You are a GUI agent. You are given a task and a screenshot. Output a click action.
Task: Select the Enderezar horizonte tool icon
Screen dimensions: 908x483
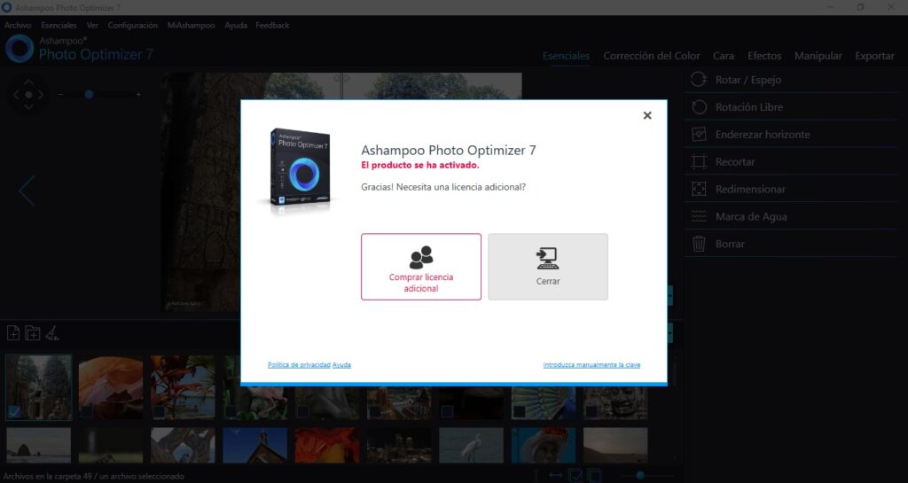pyautogui.click(x=699, y=134)
